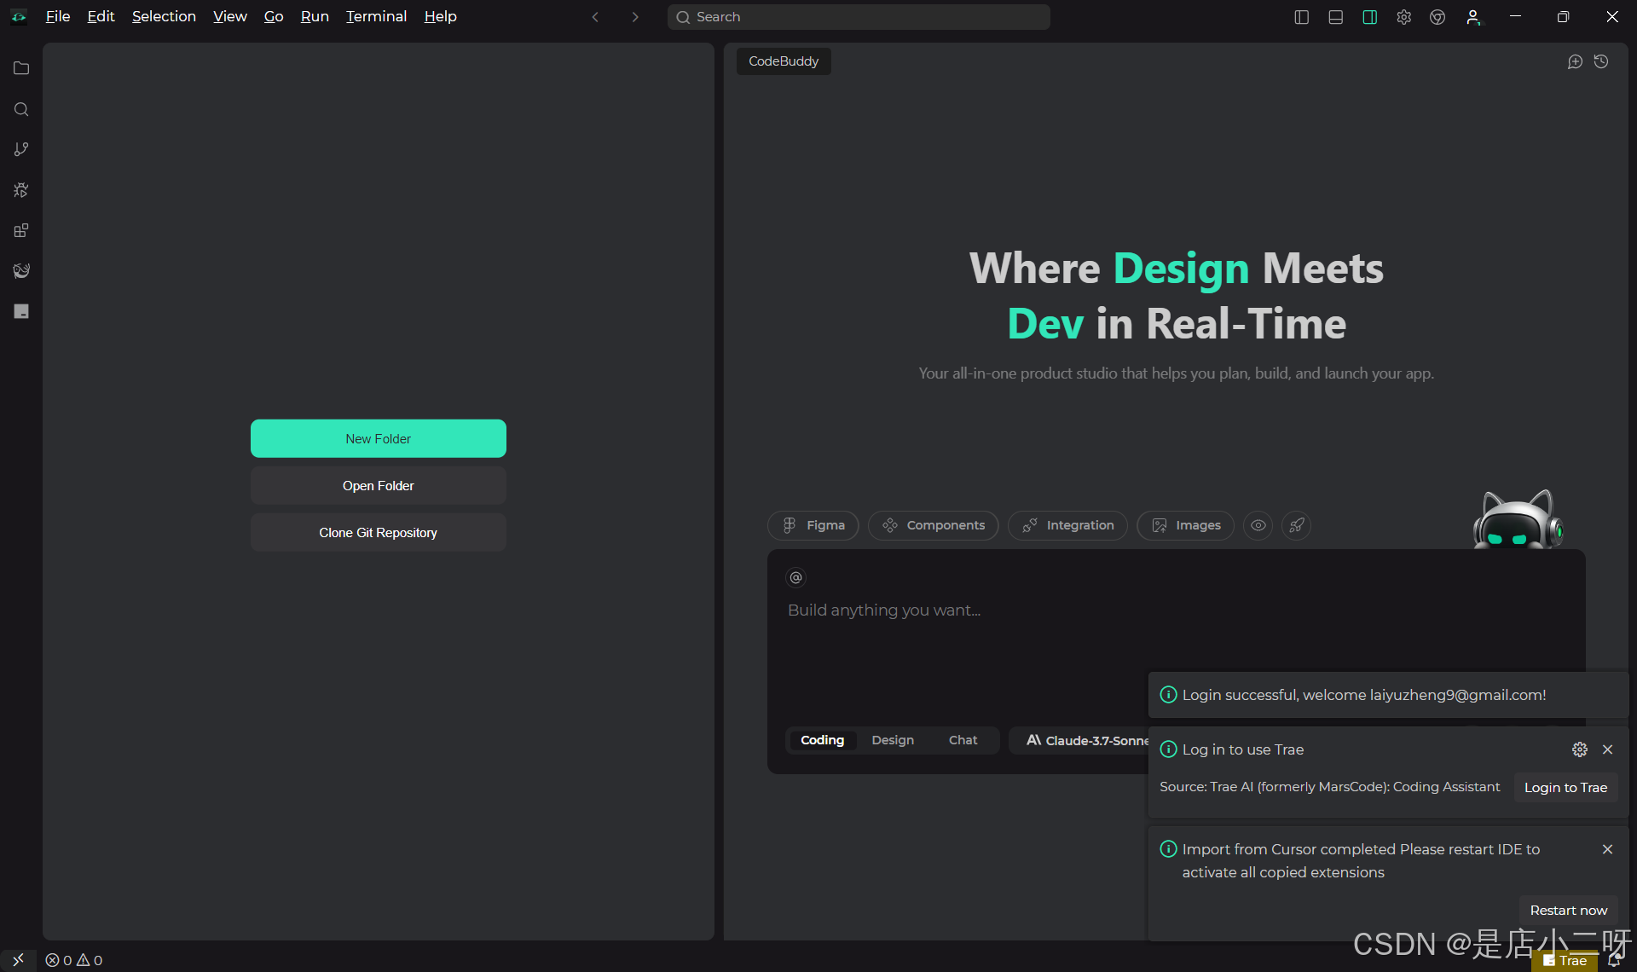Open the Run and Debug bug icon
Screen dimensions: 1637x972
(21, 190)
